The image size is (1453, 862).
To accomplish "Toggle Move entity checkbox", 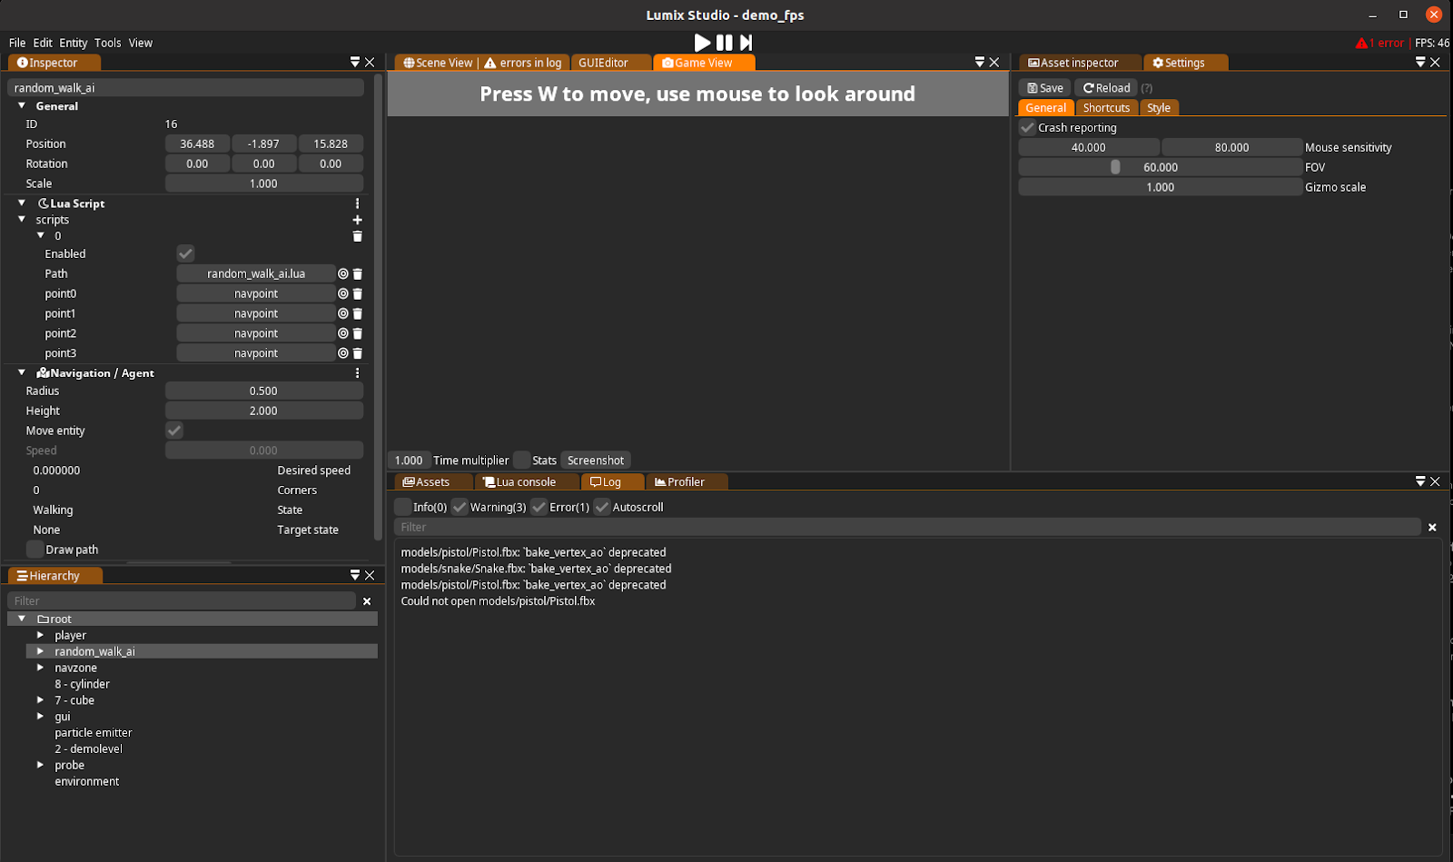I will click(x=174, y=431).
